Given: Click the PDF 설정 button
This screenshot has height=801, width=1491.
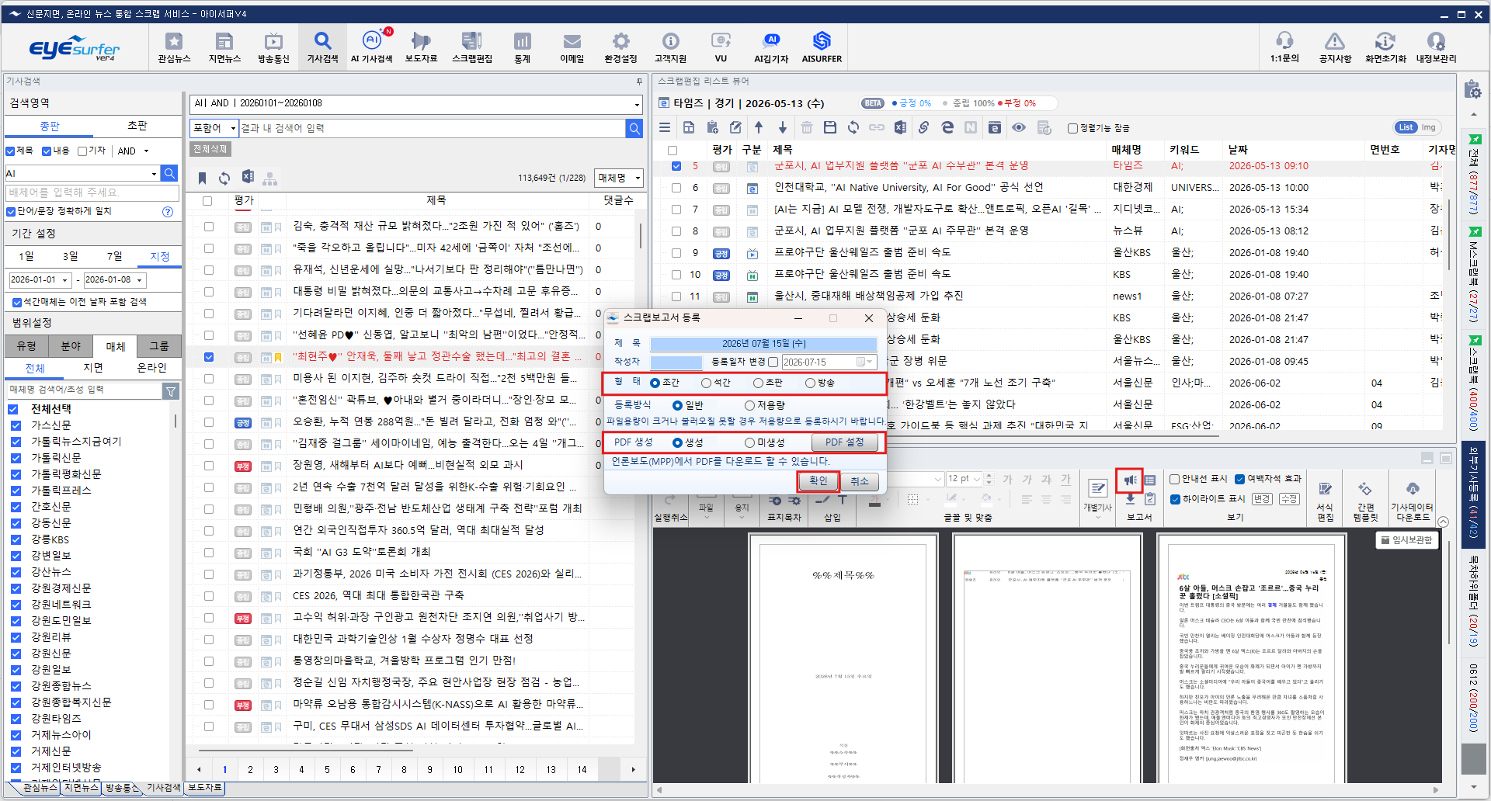Looking at the screenshot, I should click(x=844, y=442).
